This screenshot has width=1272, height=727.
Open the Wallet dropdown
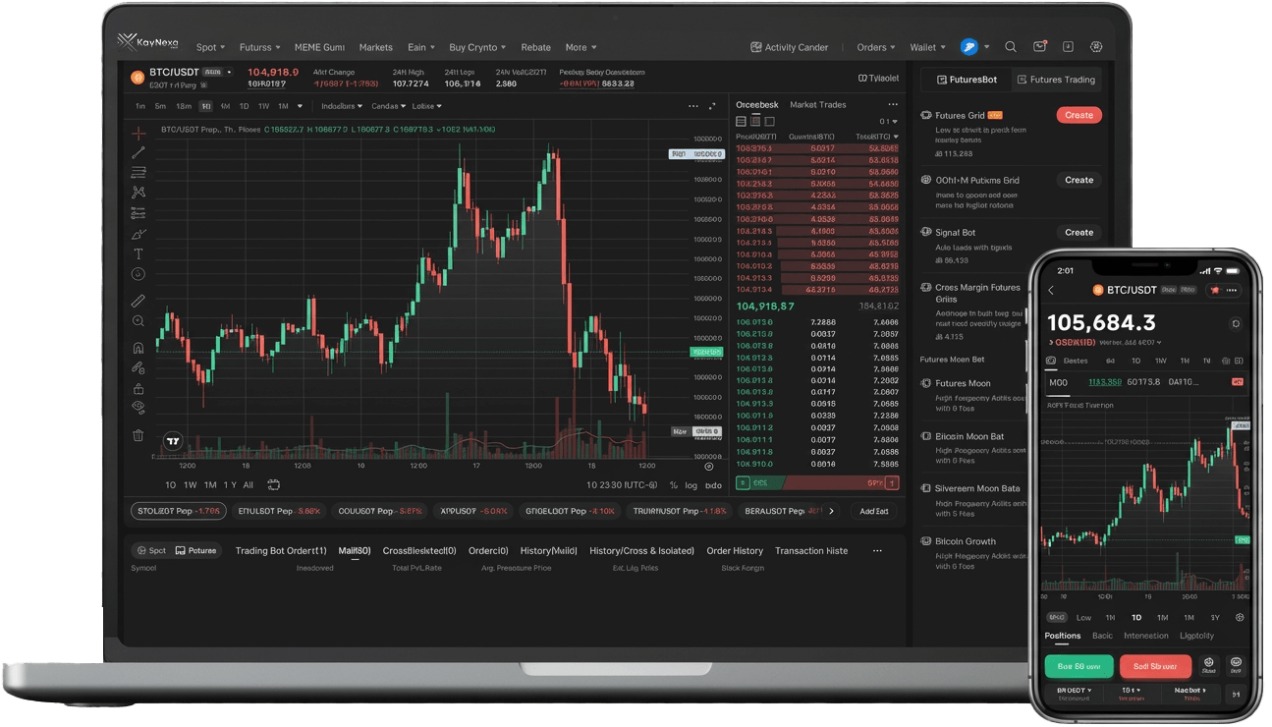pyautogui.click(x=927, y=47)
